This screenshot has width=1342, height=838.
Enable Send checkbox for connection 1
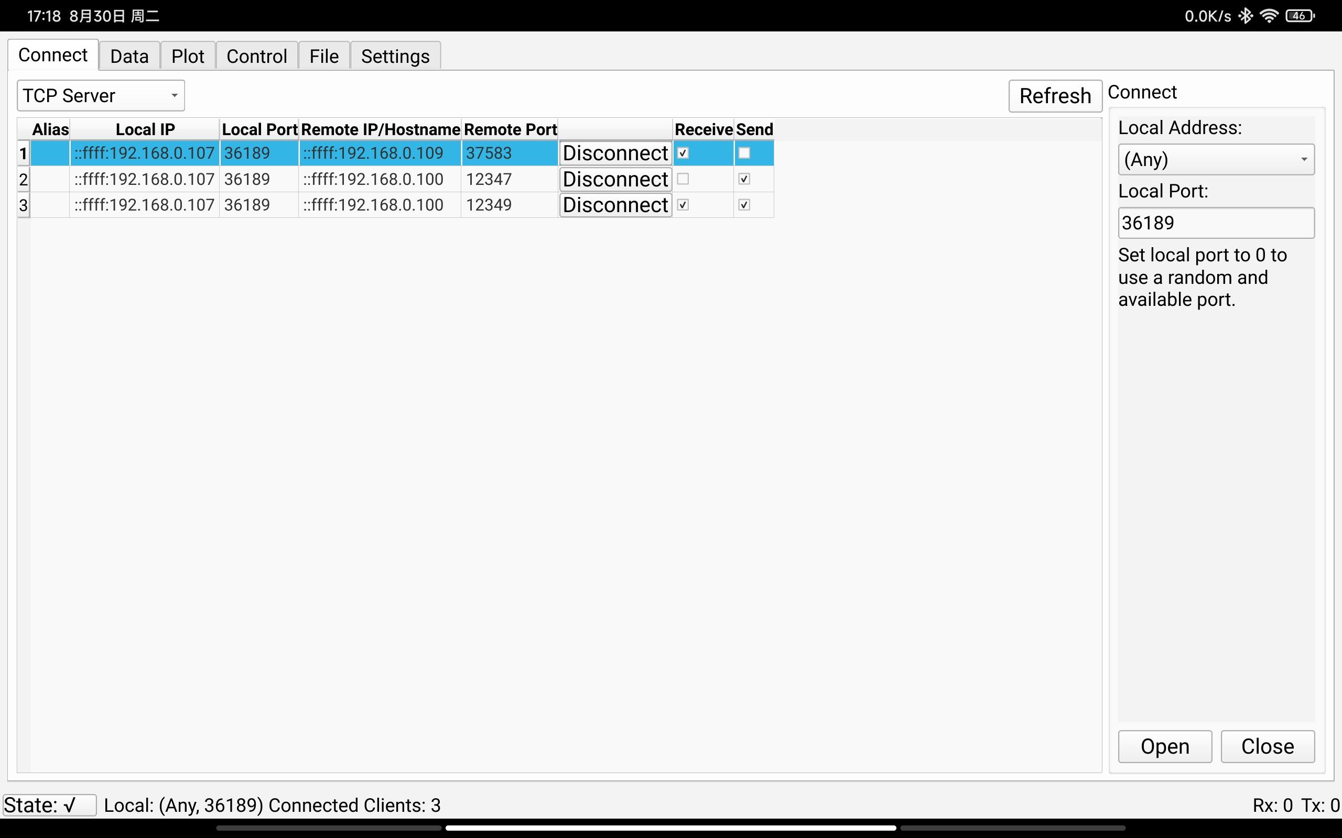tap(744, 153)
